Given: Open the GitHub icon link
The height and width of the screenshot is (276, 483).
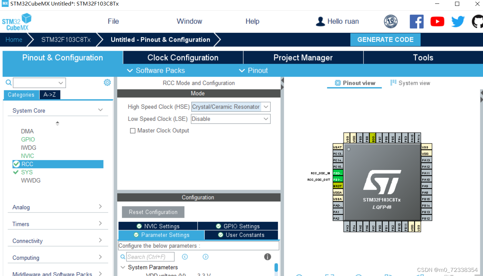Looking at the screenshot, I should click(477, 21).
